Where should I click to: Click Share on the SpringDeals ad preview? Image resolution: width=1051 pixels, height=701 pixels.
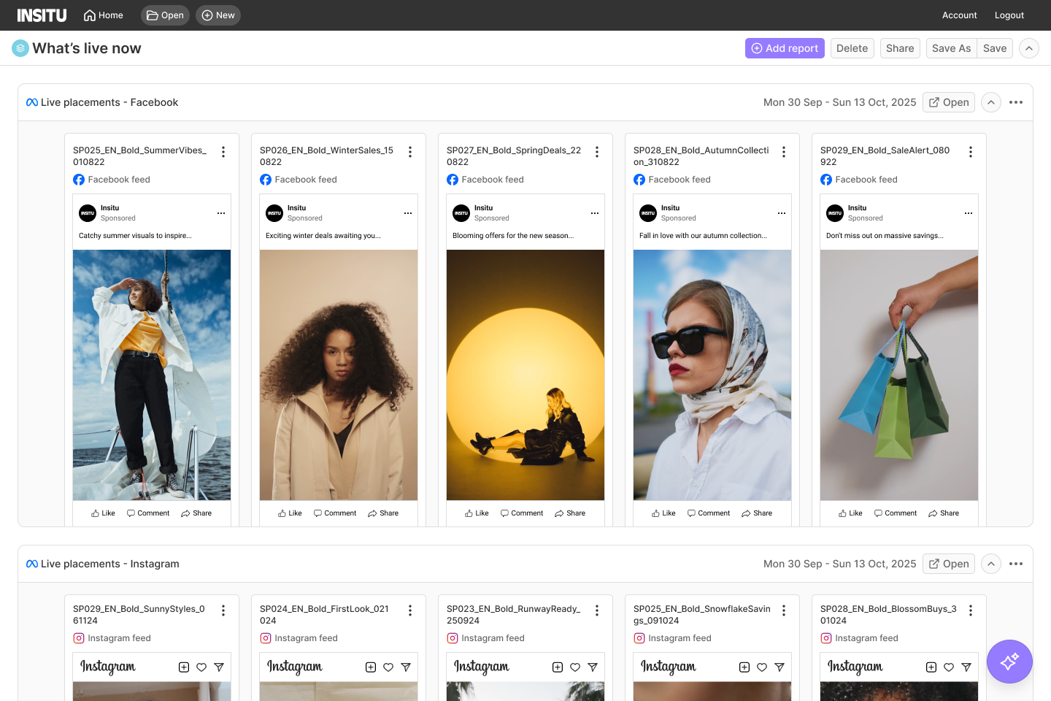pyautogui.click(x=570, y=513)
